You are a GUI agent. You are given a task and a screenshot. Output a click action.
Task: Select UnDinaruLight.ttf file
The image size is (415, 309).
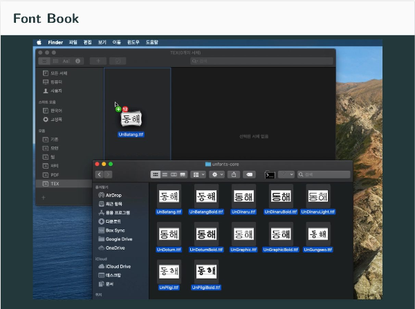(318, 200)
